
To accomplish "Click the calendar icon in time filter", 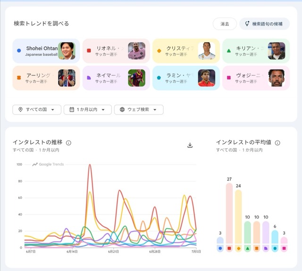I will pos(72,110).
